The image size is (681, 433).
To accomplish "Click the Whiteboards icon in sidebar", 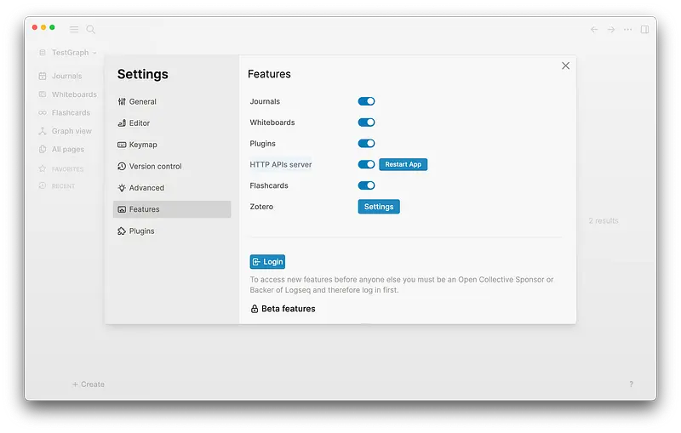I will click(42, 94).
